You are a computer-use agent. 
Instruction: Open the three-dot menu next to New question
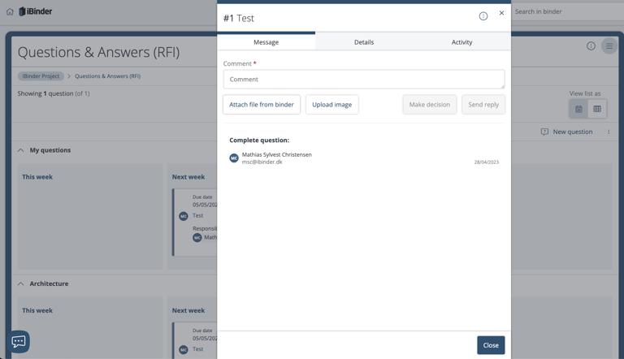point(609,132)
